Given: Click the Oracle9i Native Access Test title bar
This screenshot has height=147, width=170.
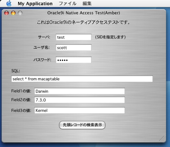Looking at the screenshot, I should pos(84,13).
